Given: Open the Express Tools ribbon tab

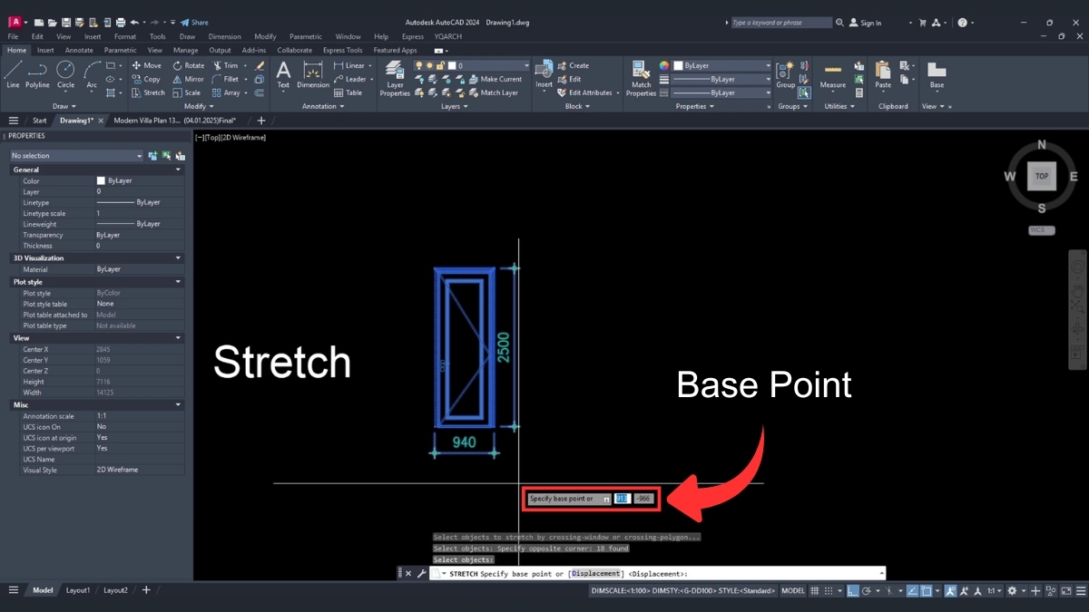Looking at the screenshot, I should point(342,50).
